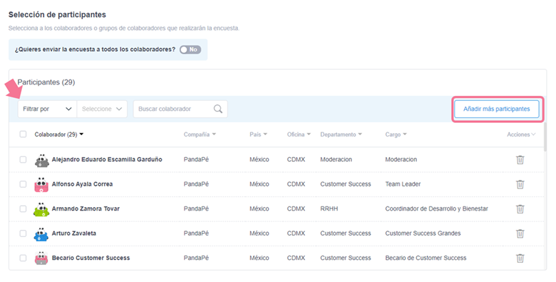Delete Alejandro Eduardo Escamilla Garduño with trash icon
This screenshot has width=556, height=282.
coord(520,159)
